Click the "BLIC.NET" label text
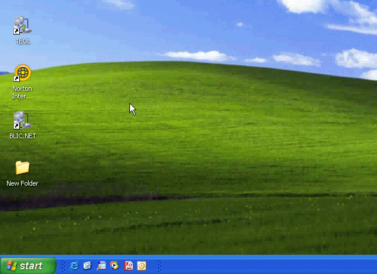Image resolution: width=377 pixels, height=274 pixels. click(x=22, y=136)
